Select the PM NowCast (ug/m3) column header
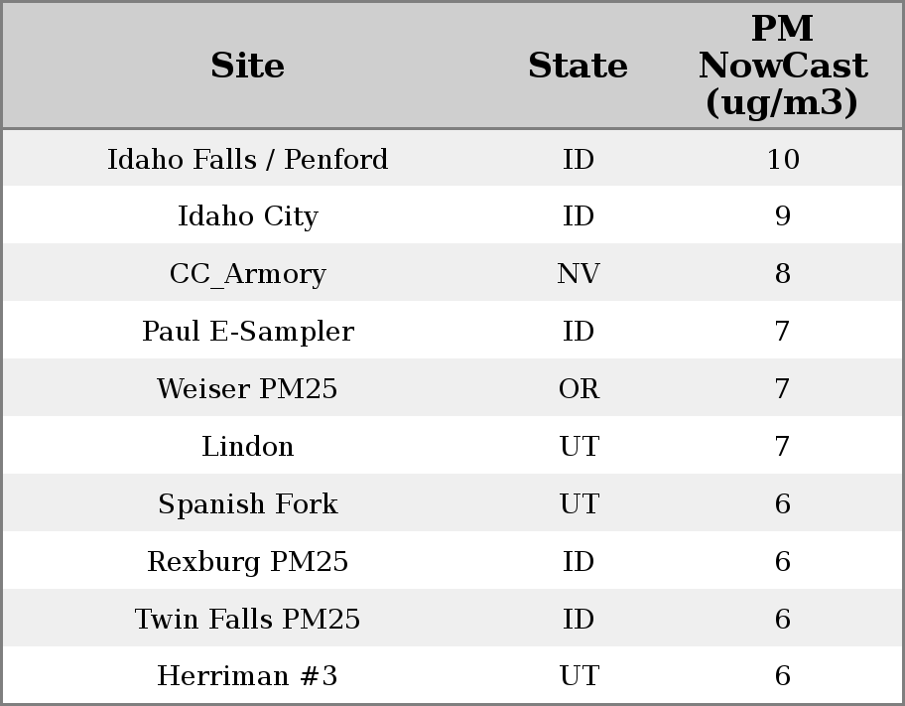Image resolution: width=905 pixels, height=706 pixels. (x=782, y=66)
